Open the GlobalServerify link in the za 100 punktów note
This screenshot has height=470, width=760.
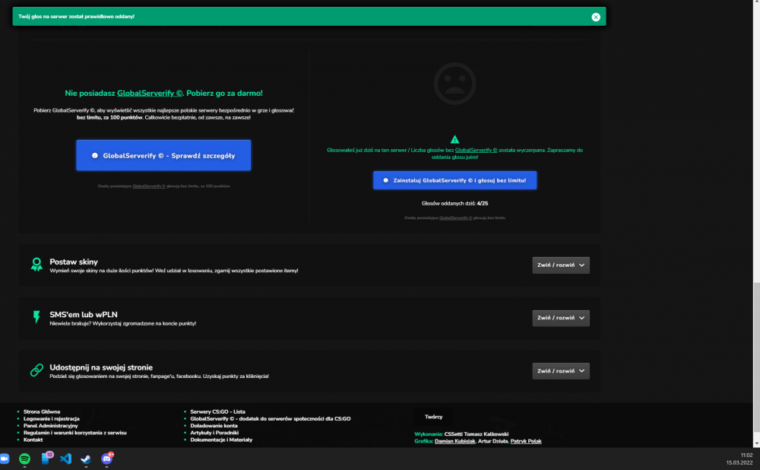tap(149, 186)
